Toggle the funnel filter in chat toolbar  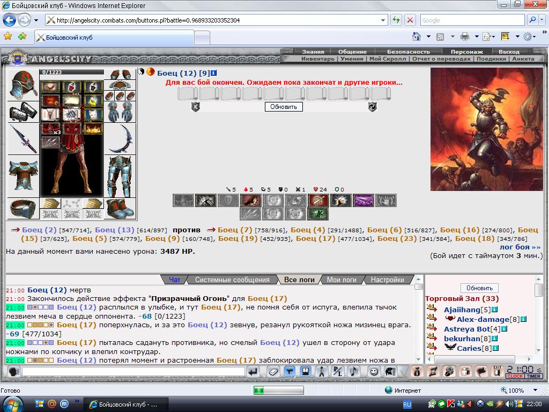click(x=289, y=371)
